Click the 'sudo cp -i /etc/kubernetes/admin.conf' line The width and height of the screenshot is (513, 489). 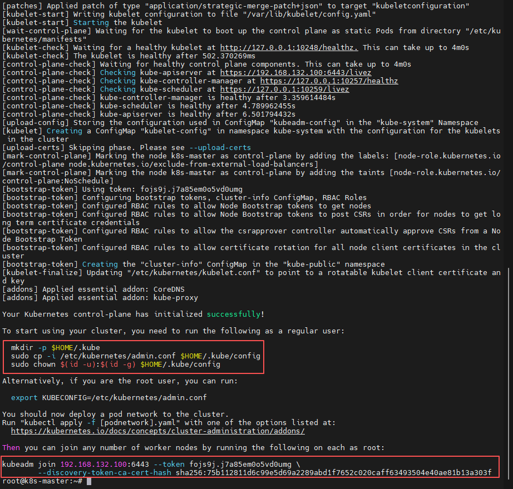135,356
